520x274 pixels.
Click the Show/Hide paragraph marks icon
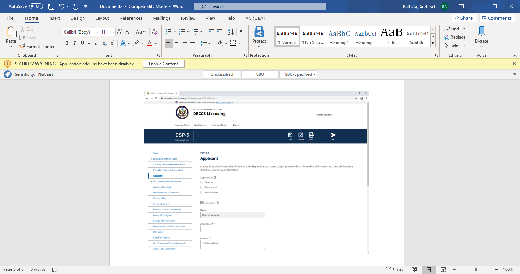click(x=242, y=32)
